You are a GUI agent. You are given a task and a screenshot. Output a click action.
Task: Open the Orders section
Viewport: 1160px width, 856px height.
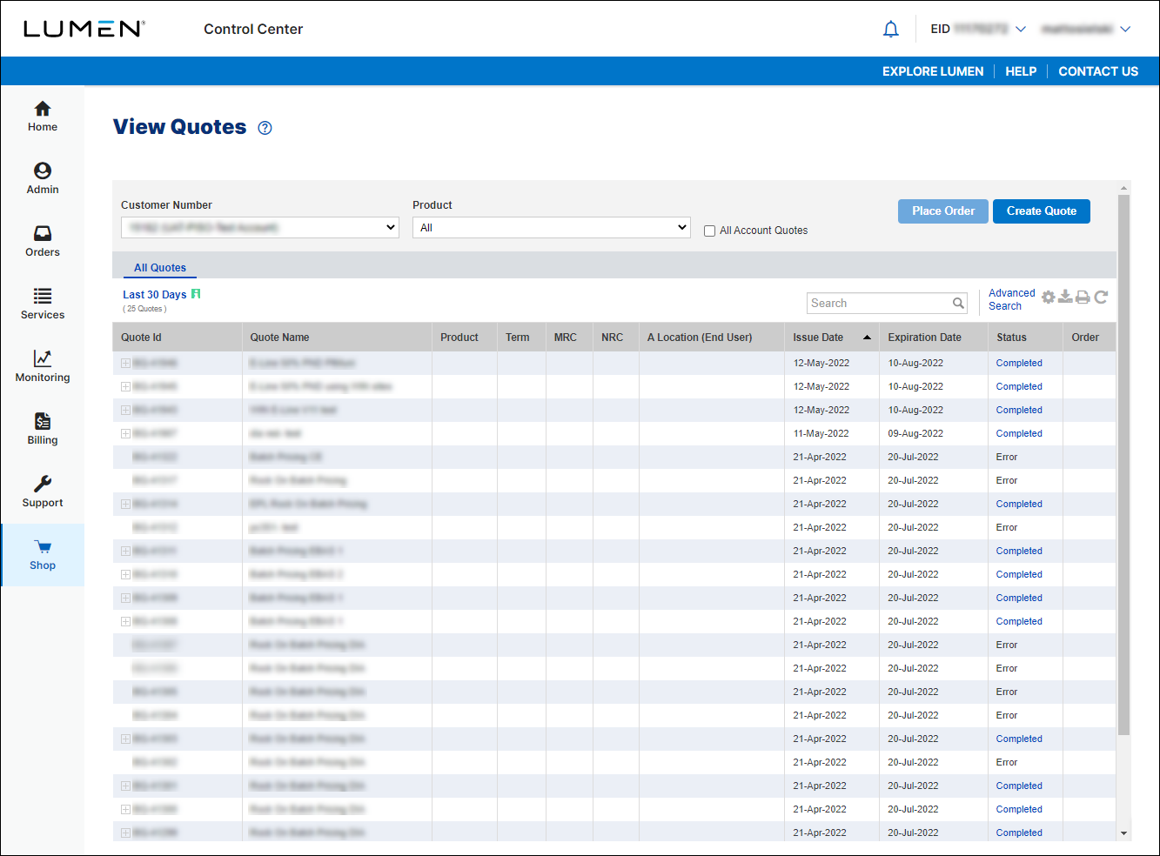click(43, 242)
